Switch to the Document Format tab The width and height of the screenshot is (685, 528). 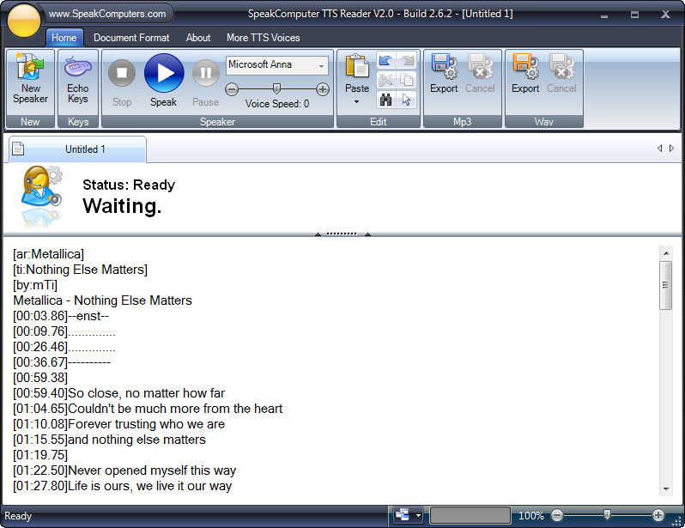[x=131, y=38]
